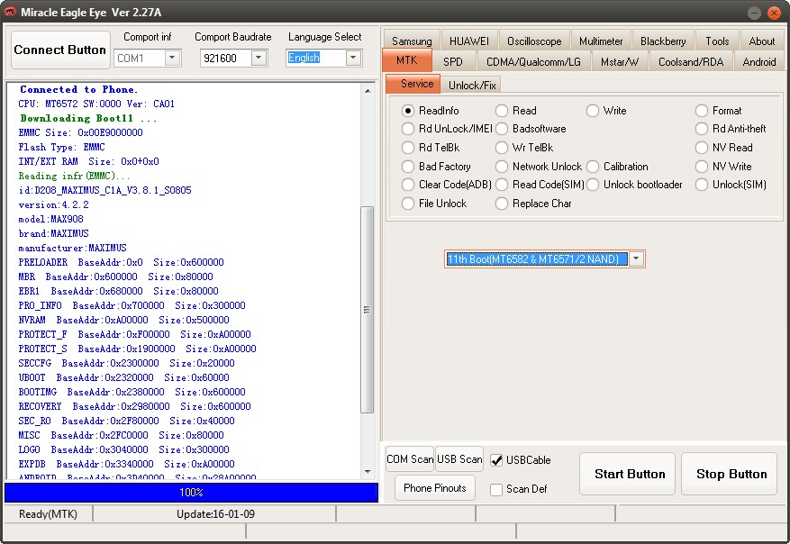Open the Multimeter tab
Screen dimensions: 790x544
601,41
